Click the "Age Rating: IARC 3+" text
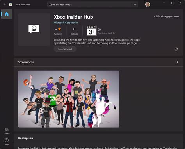185x149 pixels. pyautogui.click(x=106, y=33)
